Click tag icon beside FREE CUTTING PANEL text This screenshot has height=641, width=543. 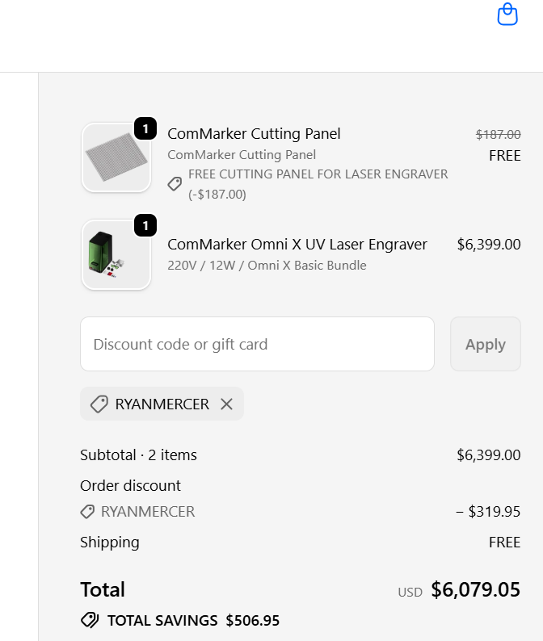[x=175, y=184]
